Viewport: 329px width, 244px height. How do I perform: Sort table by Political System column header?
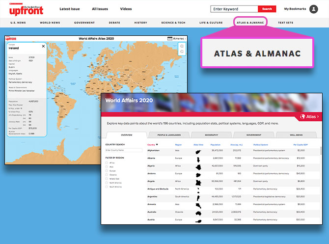pyautogui.click(x=261, y=145)
